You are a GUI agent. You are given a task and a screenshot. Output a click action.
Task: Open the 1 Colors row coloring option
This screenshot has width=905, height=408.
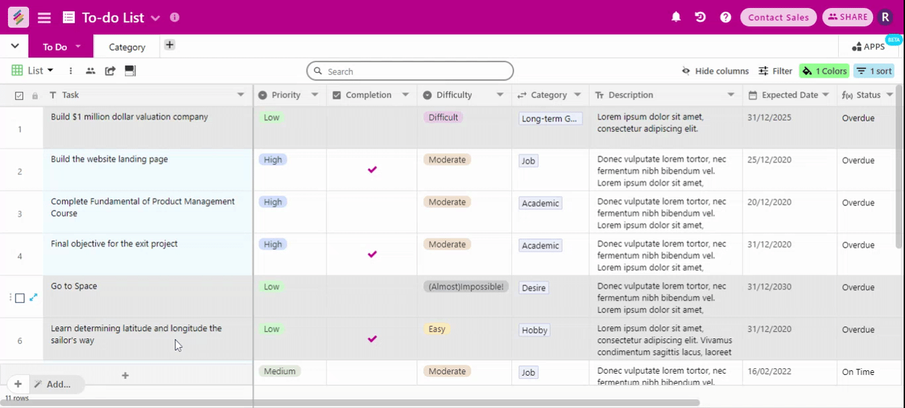coord(824,71)
